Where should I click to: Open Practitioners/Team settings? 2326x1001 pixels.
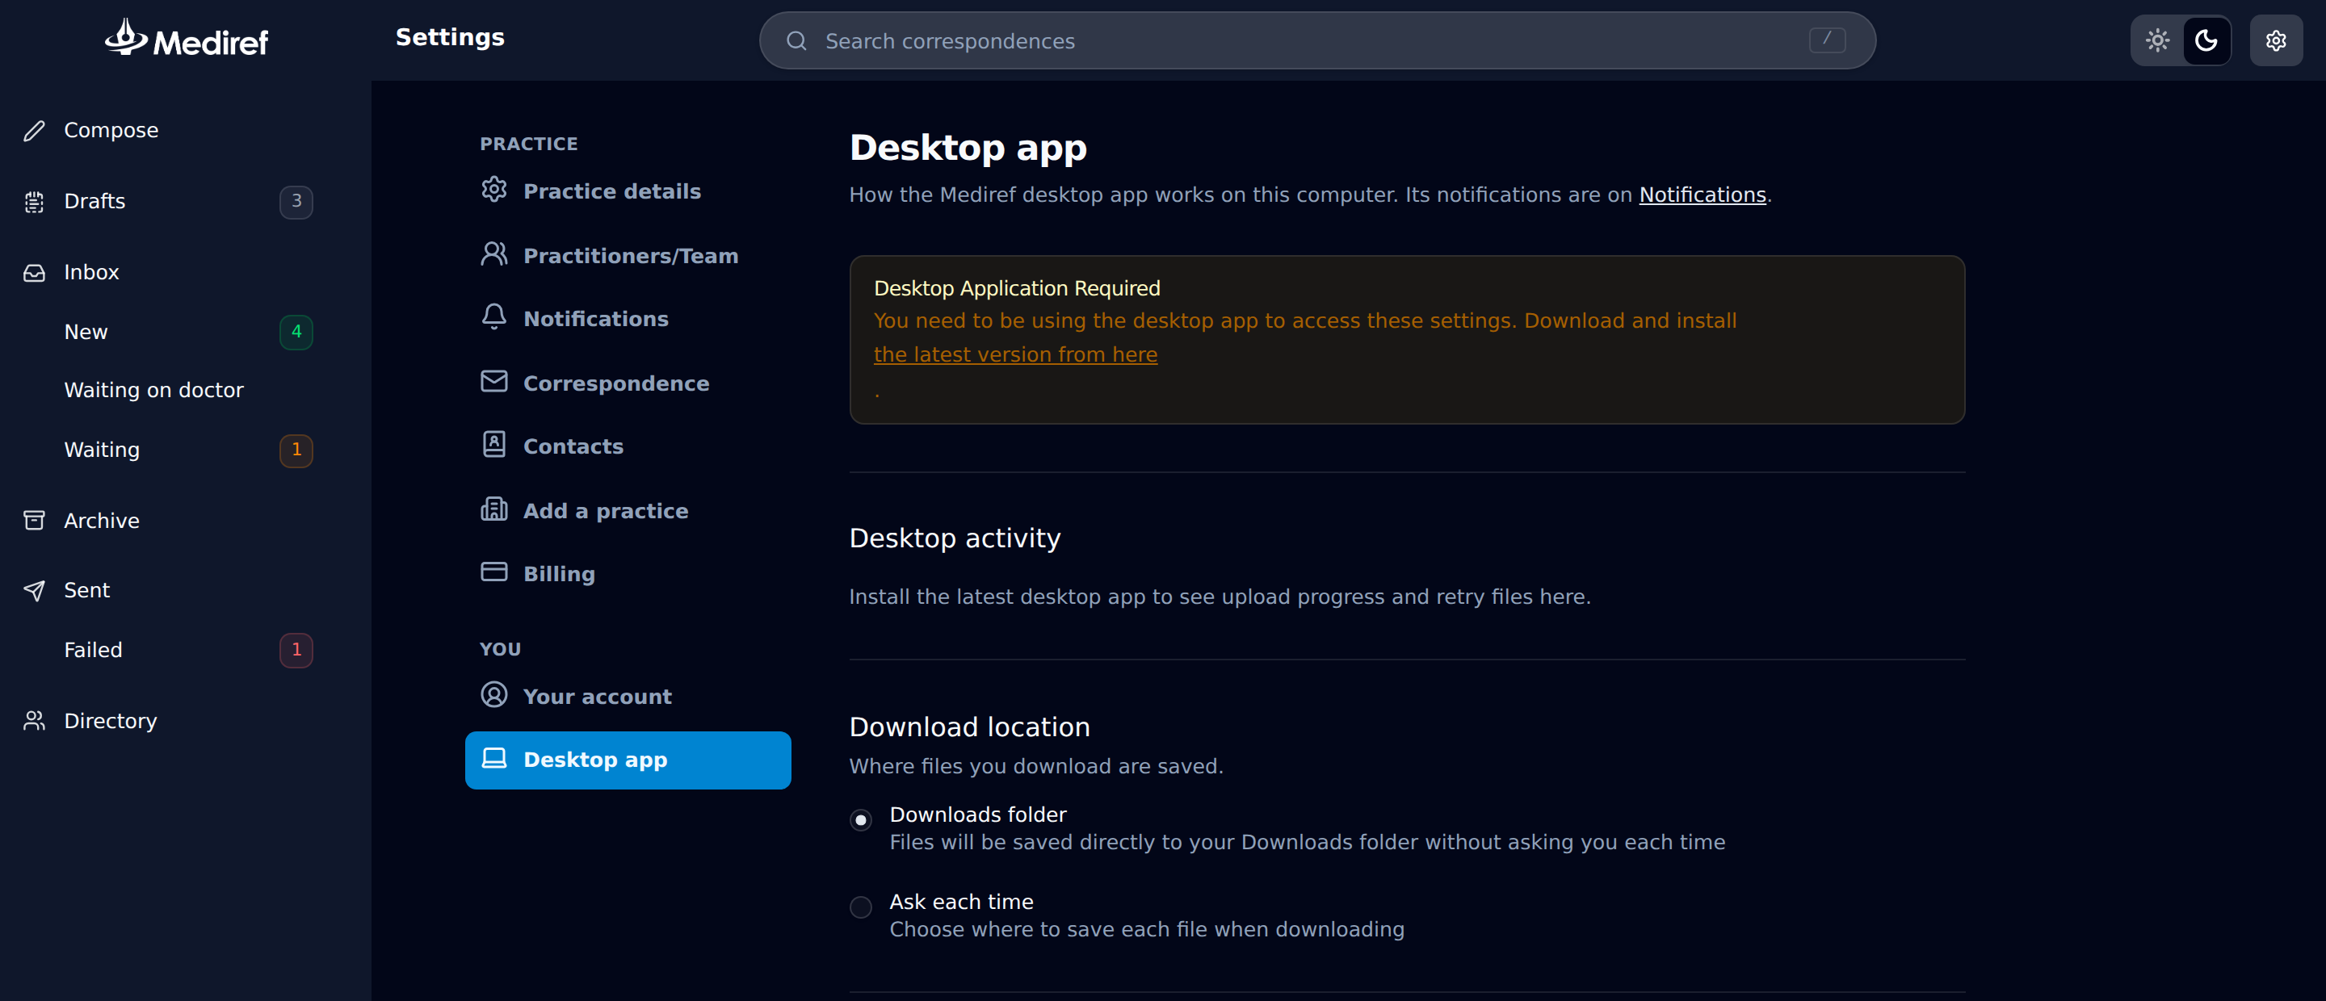click(628, 255)
